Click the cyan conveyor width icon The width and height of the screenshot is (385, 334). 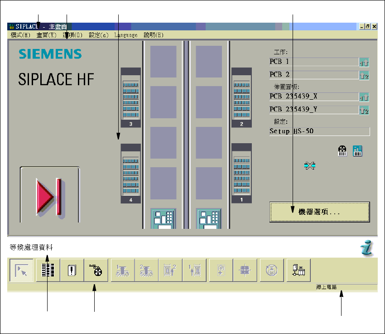click(310, 166)
